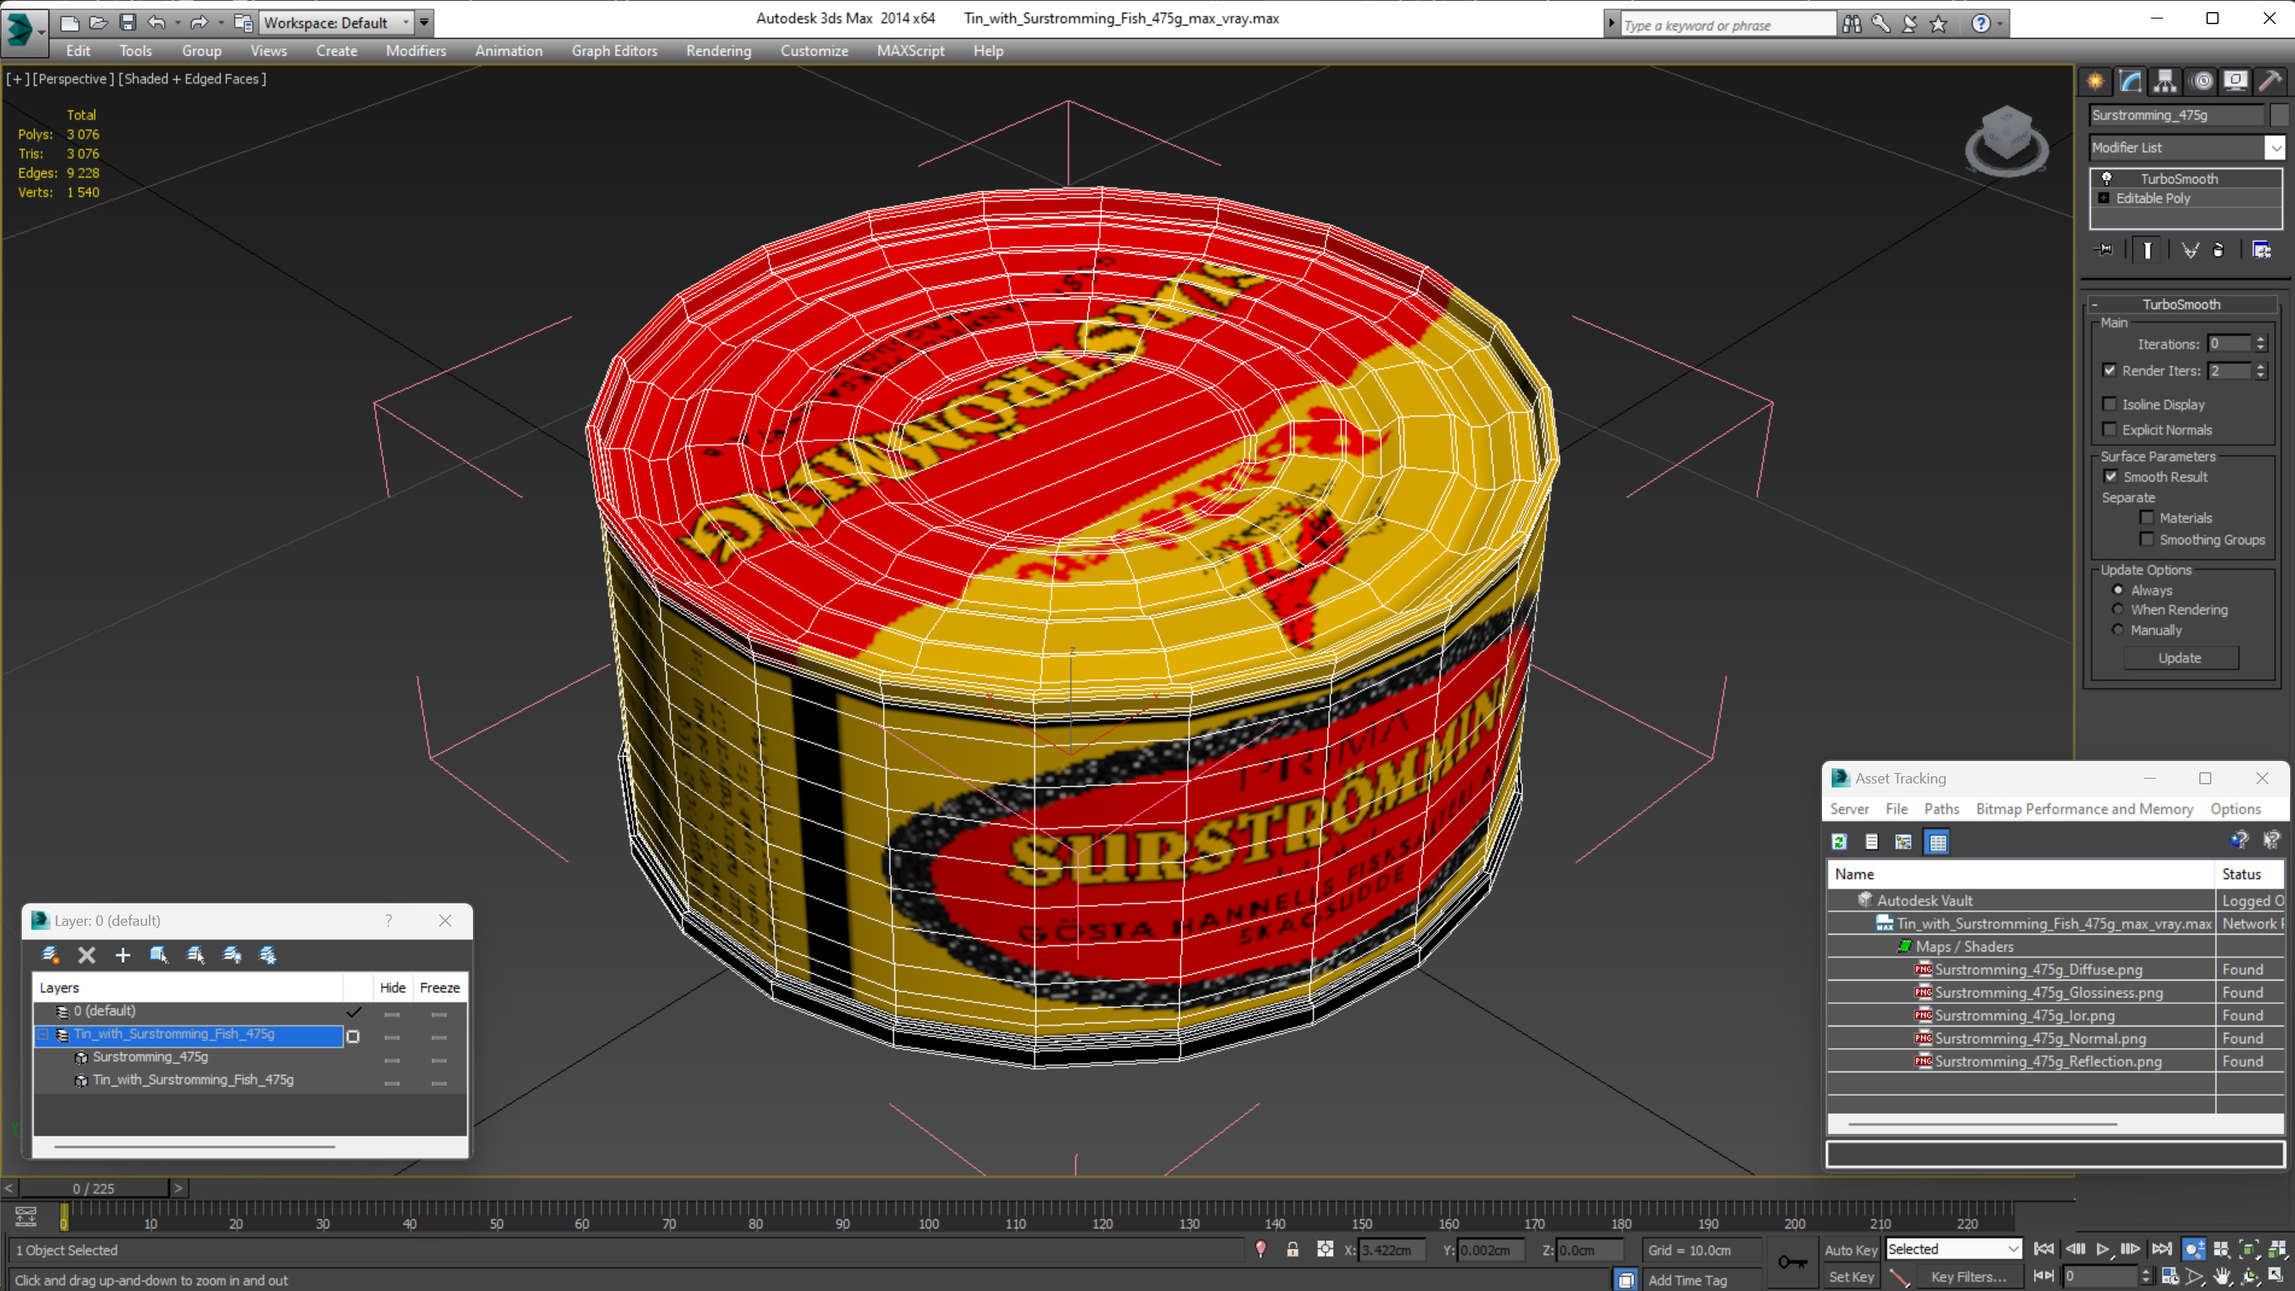The width and height of the screenshot is (2295, 1291).
Task: Click the Auto Key button
Action: [x=1850, y=1250]
